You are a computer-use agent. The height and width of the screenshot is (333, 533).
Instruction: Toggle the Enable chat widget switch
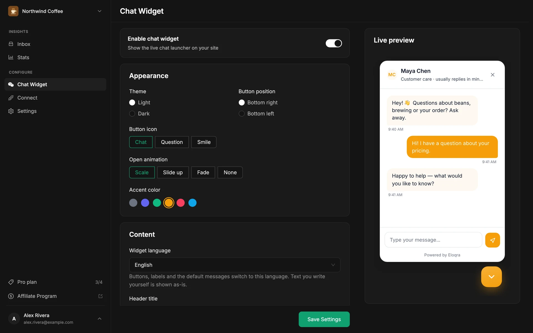[334, 43]
